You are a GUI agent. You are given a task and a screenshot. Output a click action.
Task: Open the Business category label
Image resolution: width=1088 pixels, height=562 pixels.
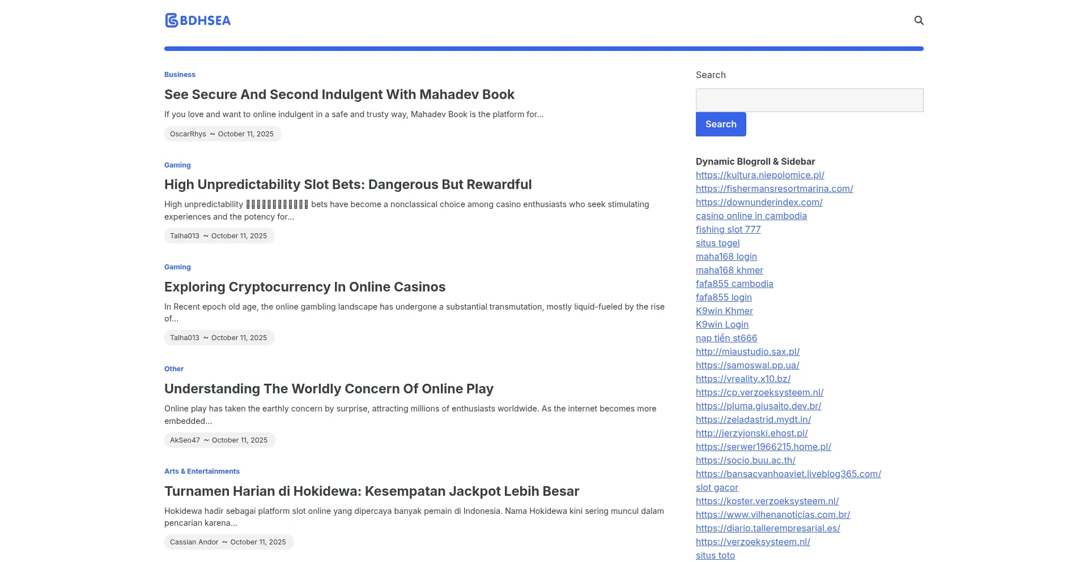click(180, 75)
